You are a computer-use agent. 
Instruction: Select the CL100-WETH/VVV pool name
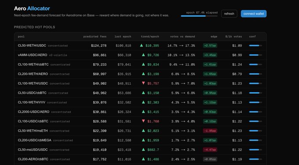pyautogui.click(x=32, y=102)
